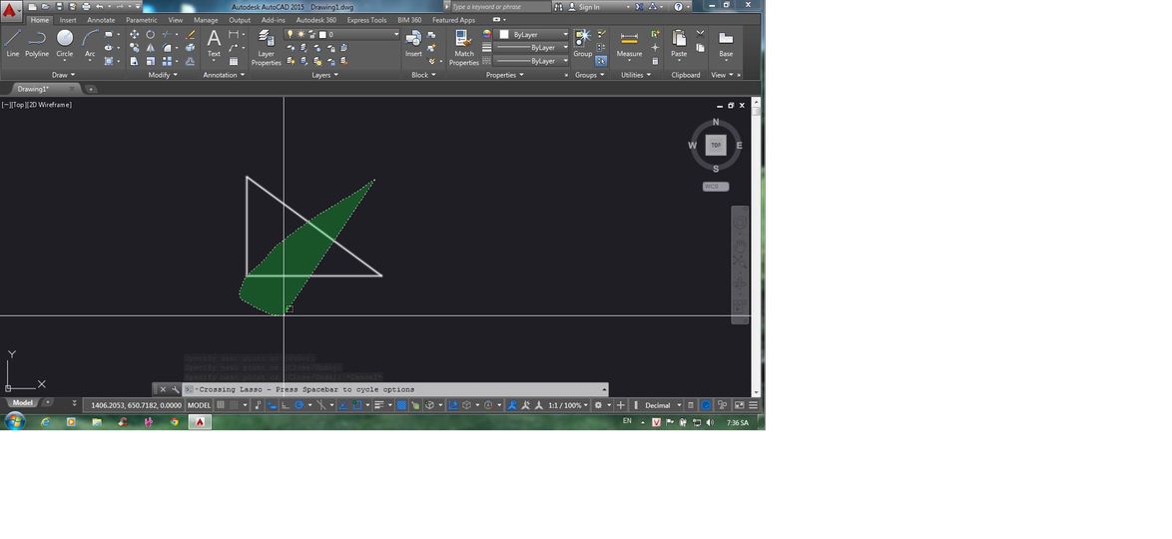This screenshot has width=1172, height=539.
Task: Select the Polyline tool
Action: (x=37, y=43)
